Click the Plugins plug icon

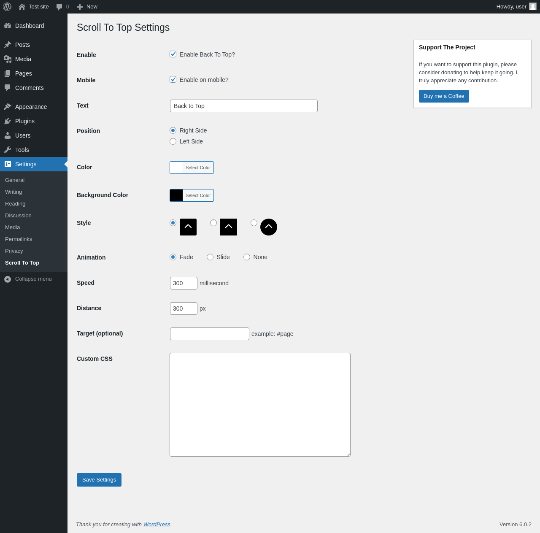pos(8,121)
